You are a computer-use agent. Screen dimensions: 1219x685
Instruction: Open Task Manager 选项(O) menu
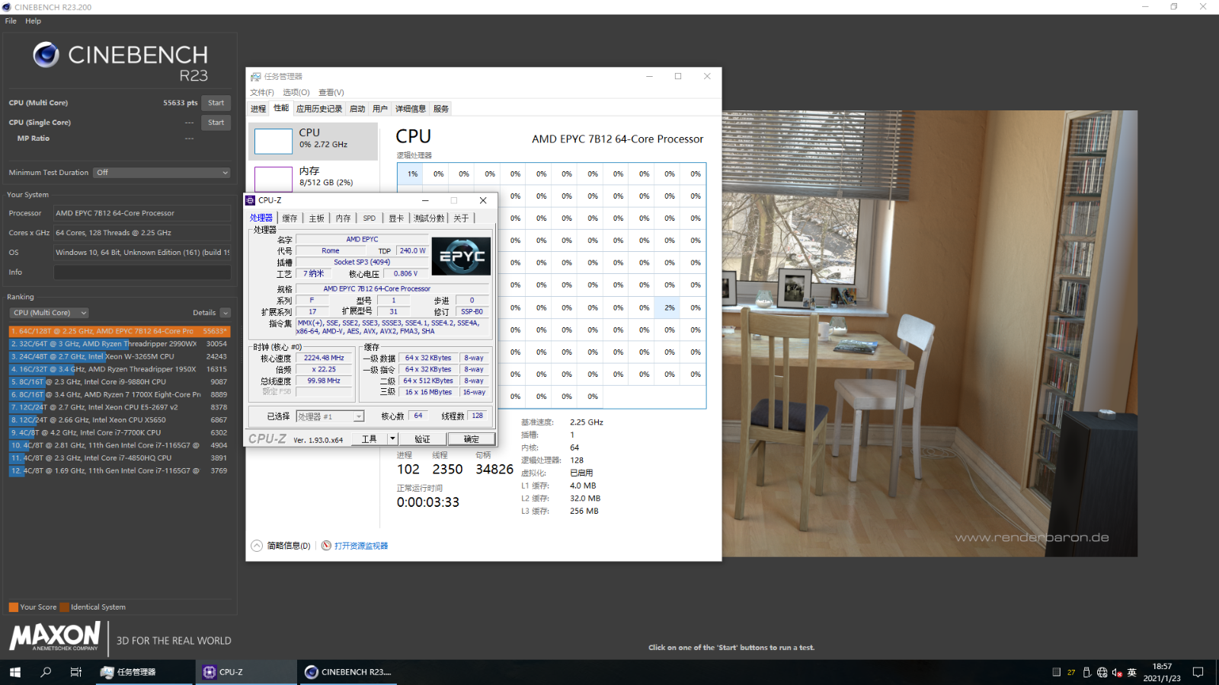pyautogui.click(x=296, y=93)
